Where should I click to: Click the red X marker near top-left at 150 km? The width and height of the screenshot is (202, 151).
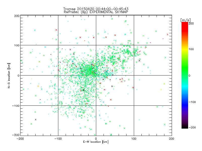tap(56, 30)
